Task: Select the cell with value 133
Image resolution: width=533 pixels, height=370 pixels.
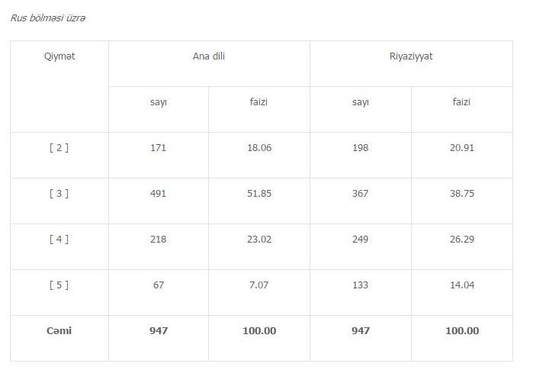Action: pos(360,285)
